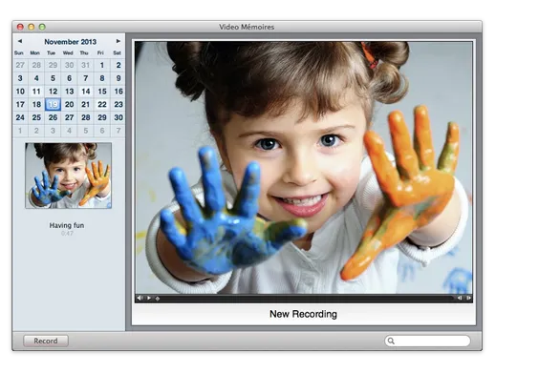Select October 27 in the calendar
The image size is (560, 373).
point(20,65)
